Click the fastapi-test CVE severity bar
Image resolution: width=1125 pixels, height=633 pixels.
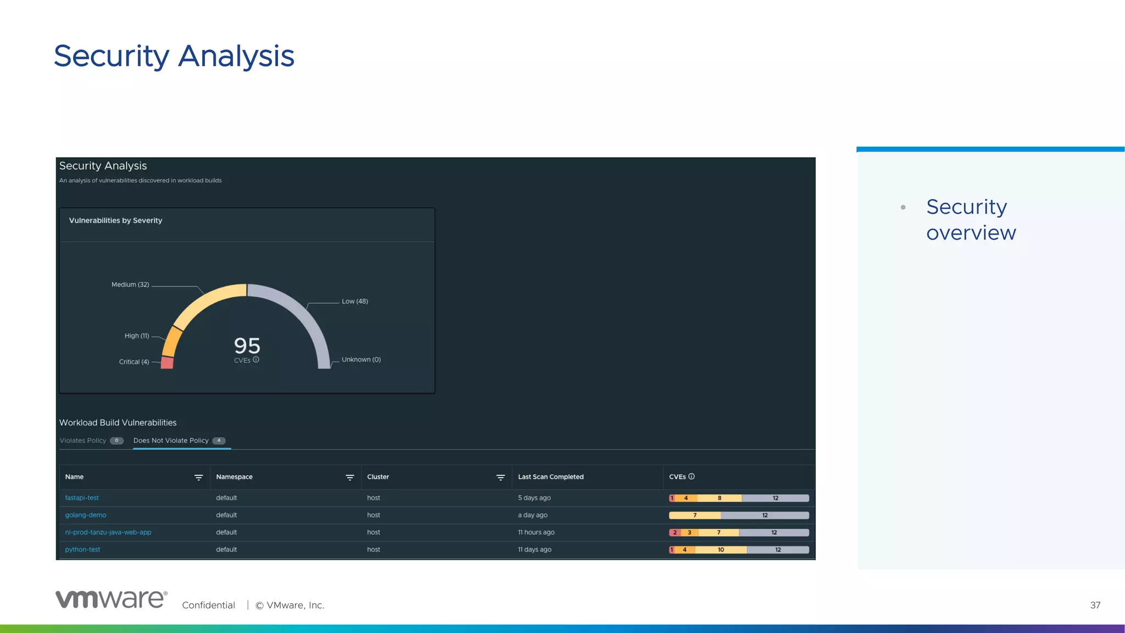[739, 498]
